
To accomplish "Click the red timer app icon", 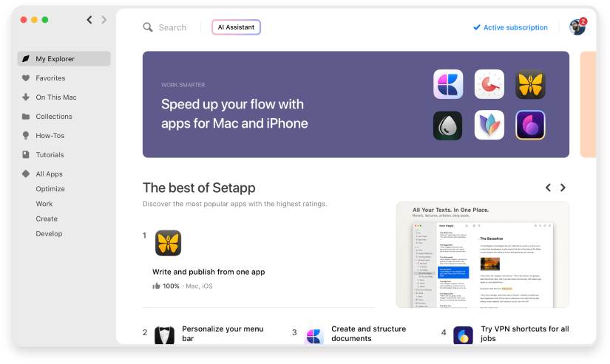I will click(489, 84).
